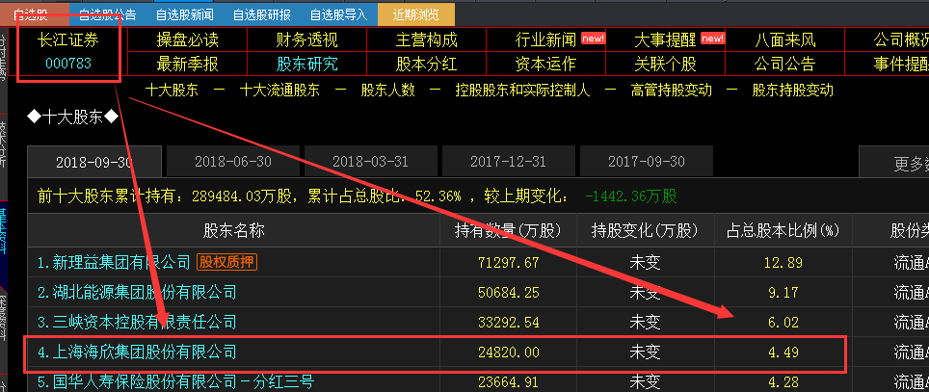Open the 最新季报 section

pos(187,64)
